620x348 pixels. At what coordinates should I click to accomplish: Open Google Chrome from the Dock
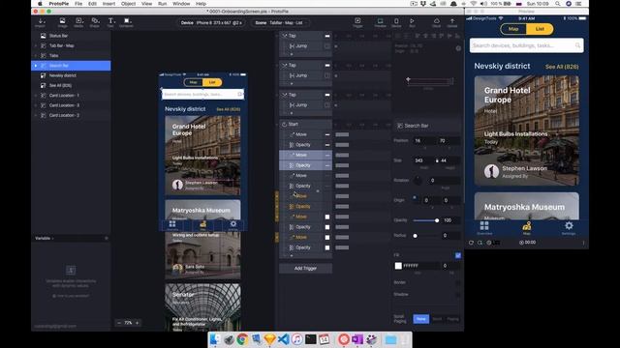242,339
